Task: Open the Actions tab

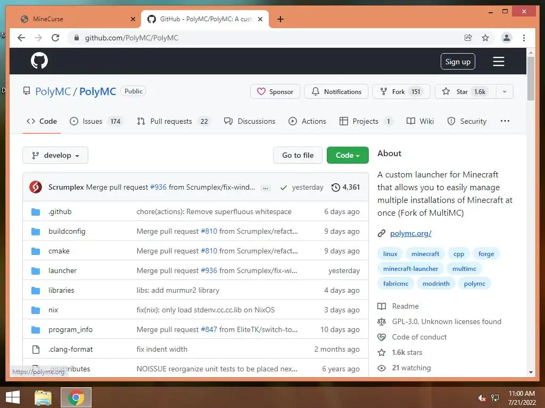Action: [x=307, y=122]
